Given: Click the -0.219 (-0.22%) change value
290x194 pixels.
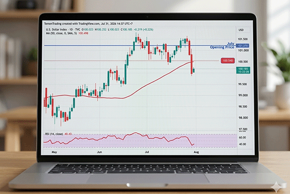Looking at the screenshot, I should click(144, 29).
